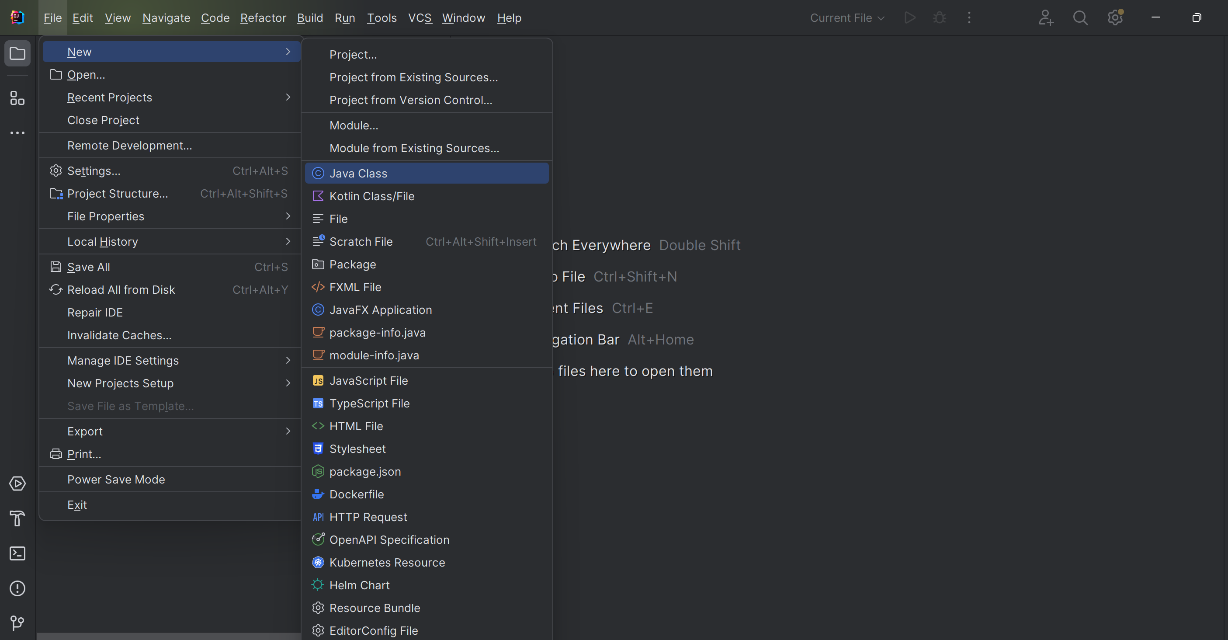
Task: Click Exit in the File menu
Action: click(x=172, y=504)
